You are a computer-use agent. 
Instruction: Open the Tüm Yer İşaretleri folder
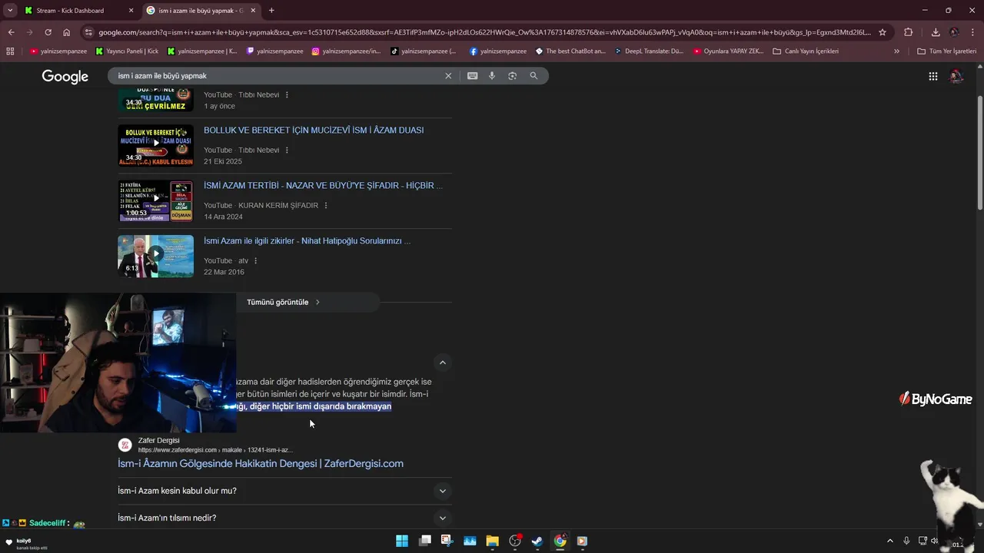pos(946,51)
